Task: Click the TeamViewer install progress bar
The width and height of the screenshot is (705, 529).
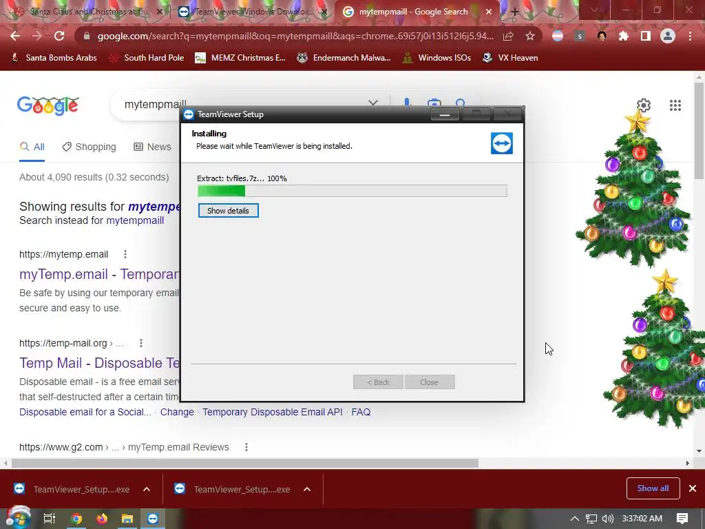Action: (x=352, y=191)
